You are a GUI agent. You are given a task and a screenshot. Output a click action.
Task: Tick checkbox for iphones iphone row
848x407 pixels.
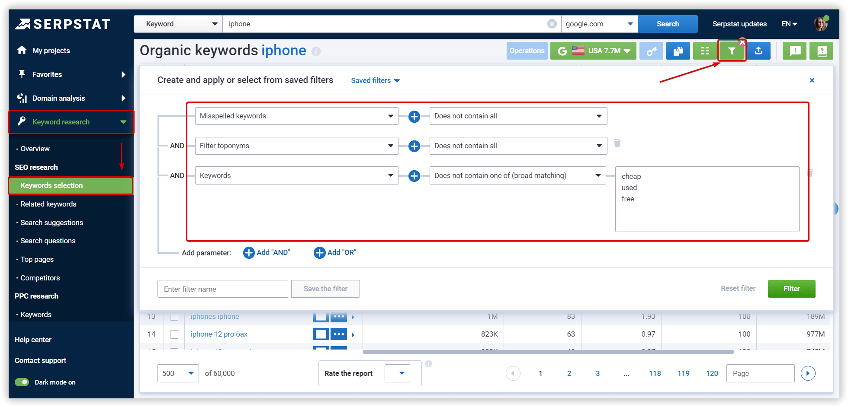coord(174,317)
